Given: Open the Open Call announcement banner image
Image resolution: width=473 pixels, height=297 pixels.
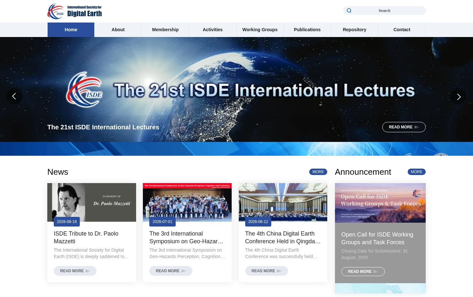Looking at the screenshot, I should click(380, 203).
